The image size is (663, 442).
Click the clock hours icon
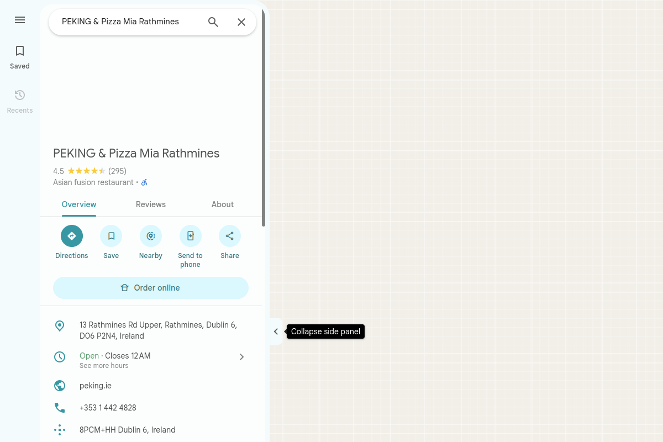point(60,357)
